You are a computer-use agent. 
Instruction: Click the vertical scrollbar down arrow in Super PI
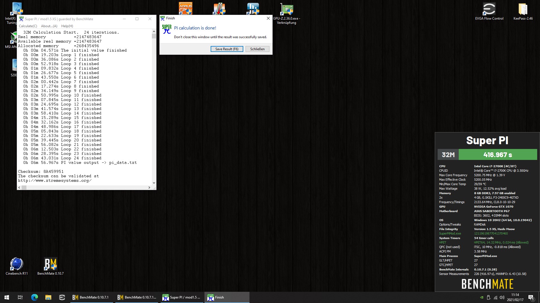[154, 183]
